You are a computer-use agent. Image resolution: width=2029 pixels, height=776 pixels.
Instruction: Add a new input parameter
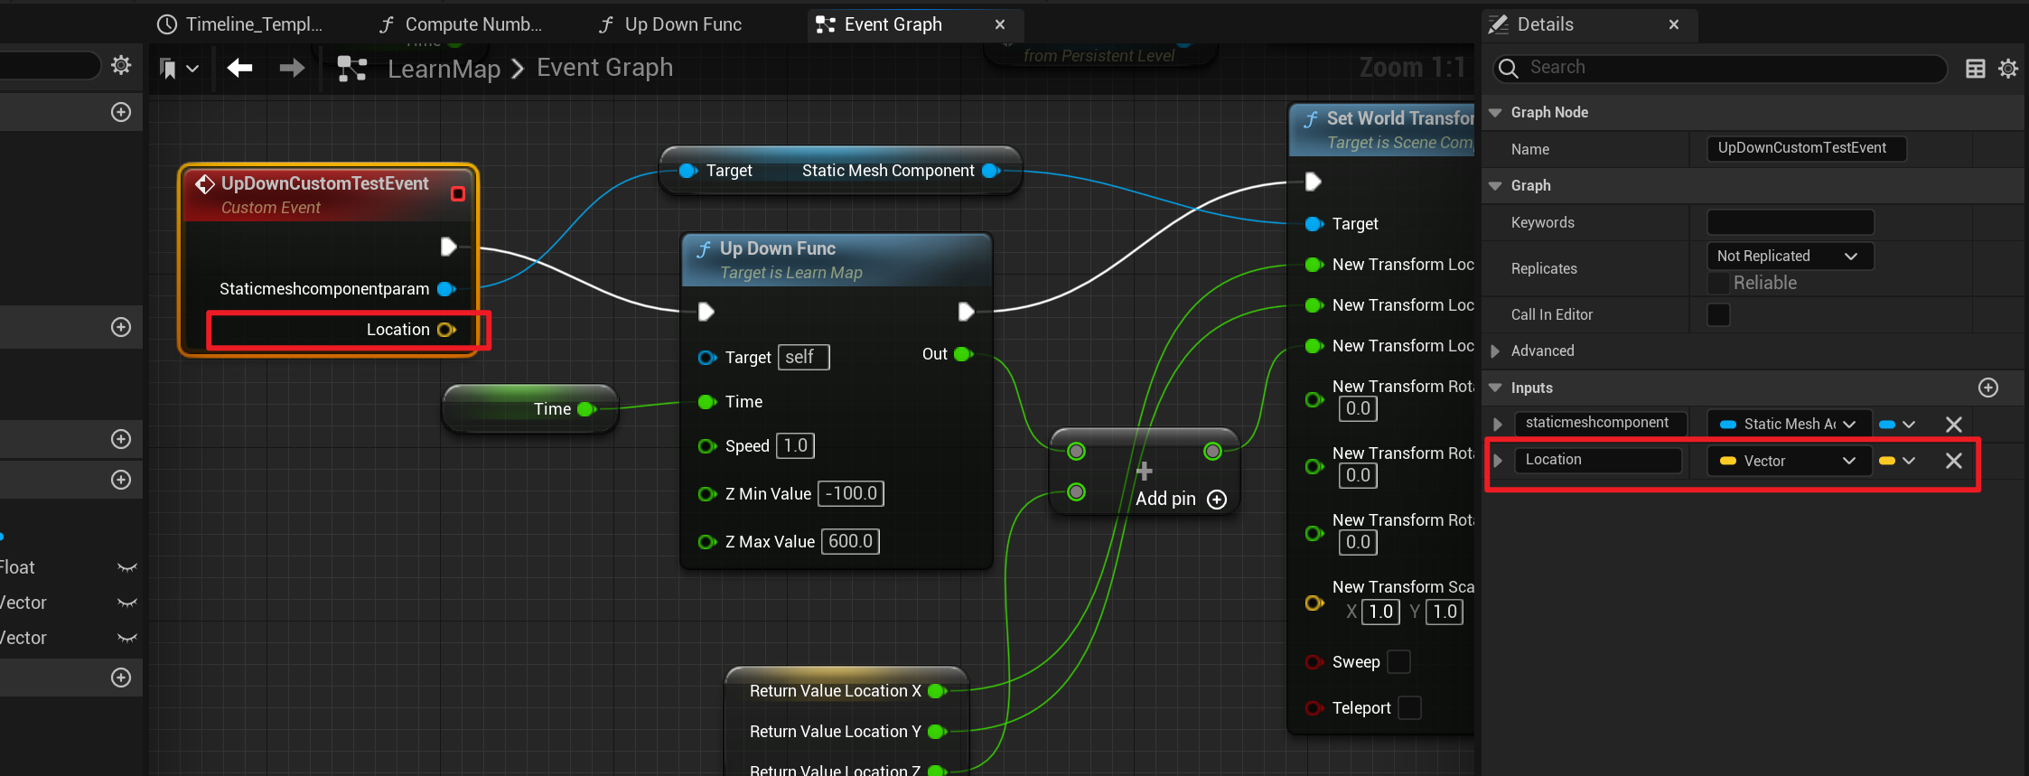[x=1988, y=388]
